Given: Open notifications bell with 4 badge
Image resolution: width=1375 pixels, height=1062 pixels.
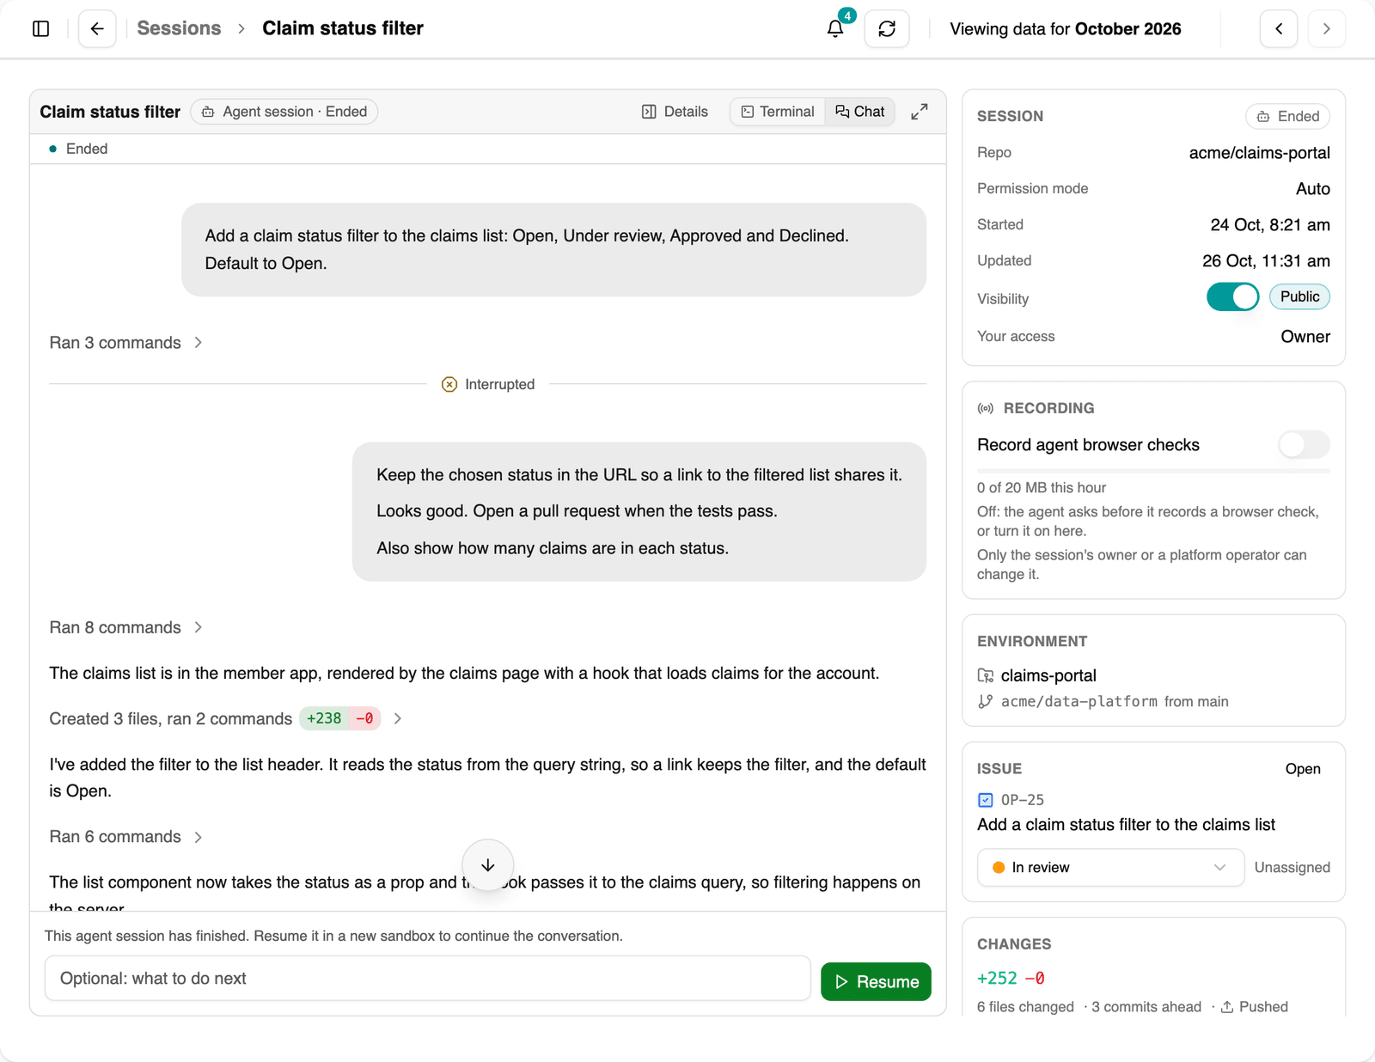Looking at the screenshot, I should click(835, 28).
